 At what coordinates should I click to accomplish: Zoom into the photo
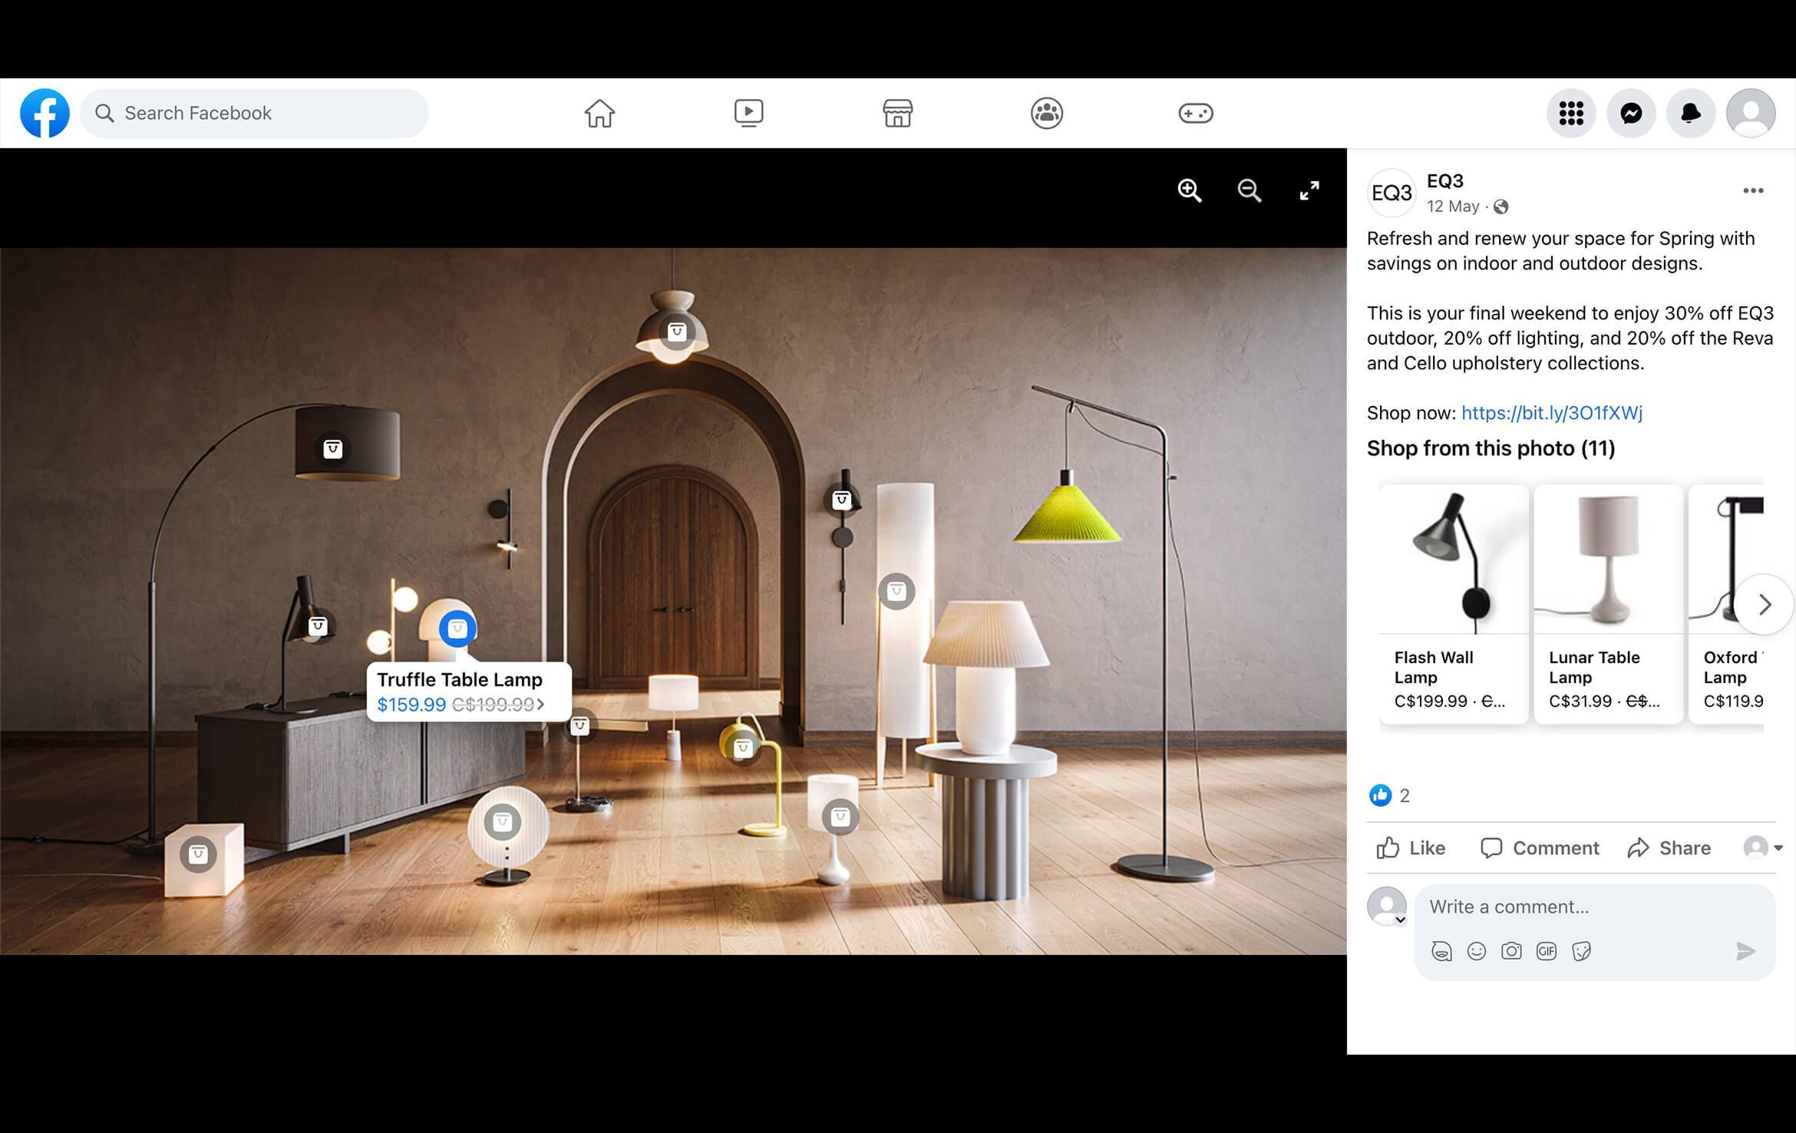1188,191
